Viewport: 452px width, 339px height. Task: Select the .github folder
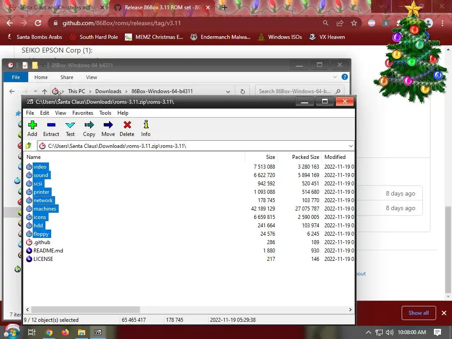(x=42, y=242)
